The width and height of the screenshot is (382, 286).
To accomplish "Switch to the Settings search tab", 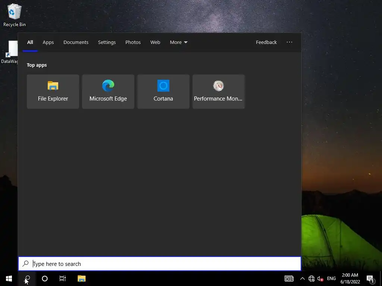I will click(107, 42).
